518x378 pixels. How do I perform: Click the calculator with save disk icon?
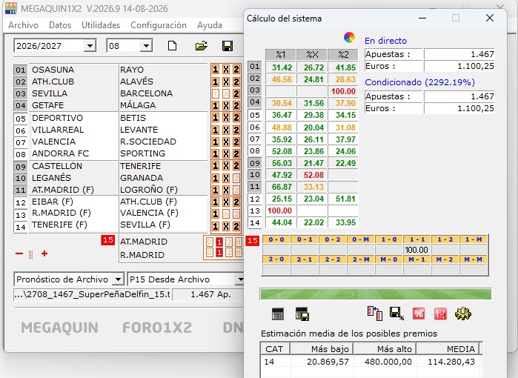pyautogui.click(x=302, y=314)
